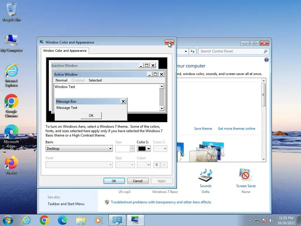Click search magnifier in Control Panel

coord(265,51)
